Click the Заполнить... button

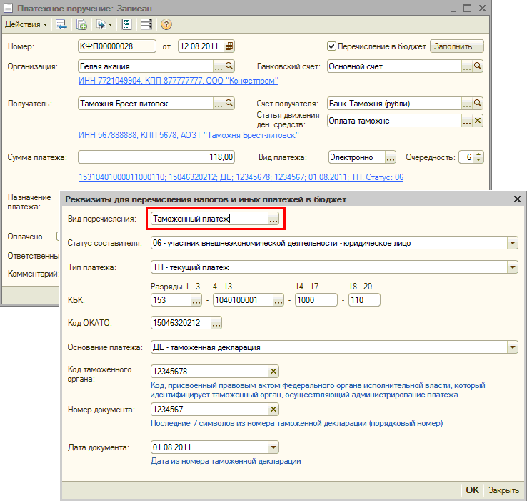(457, 46)
